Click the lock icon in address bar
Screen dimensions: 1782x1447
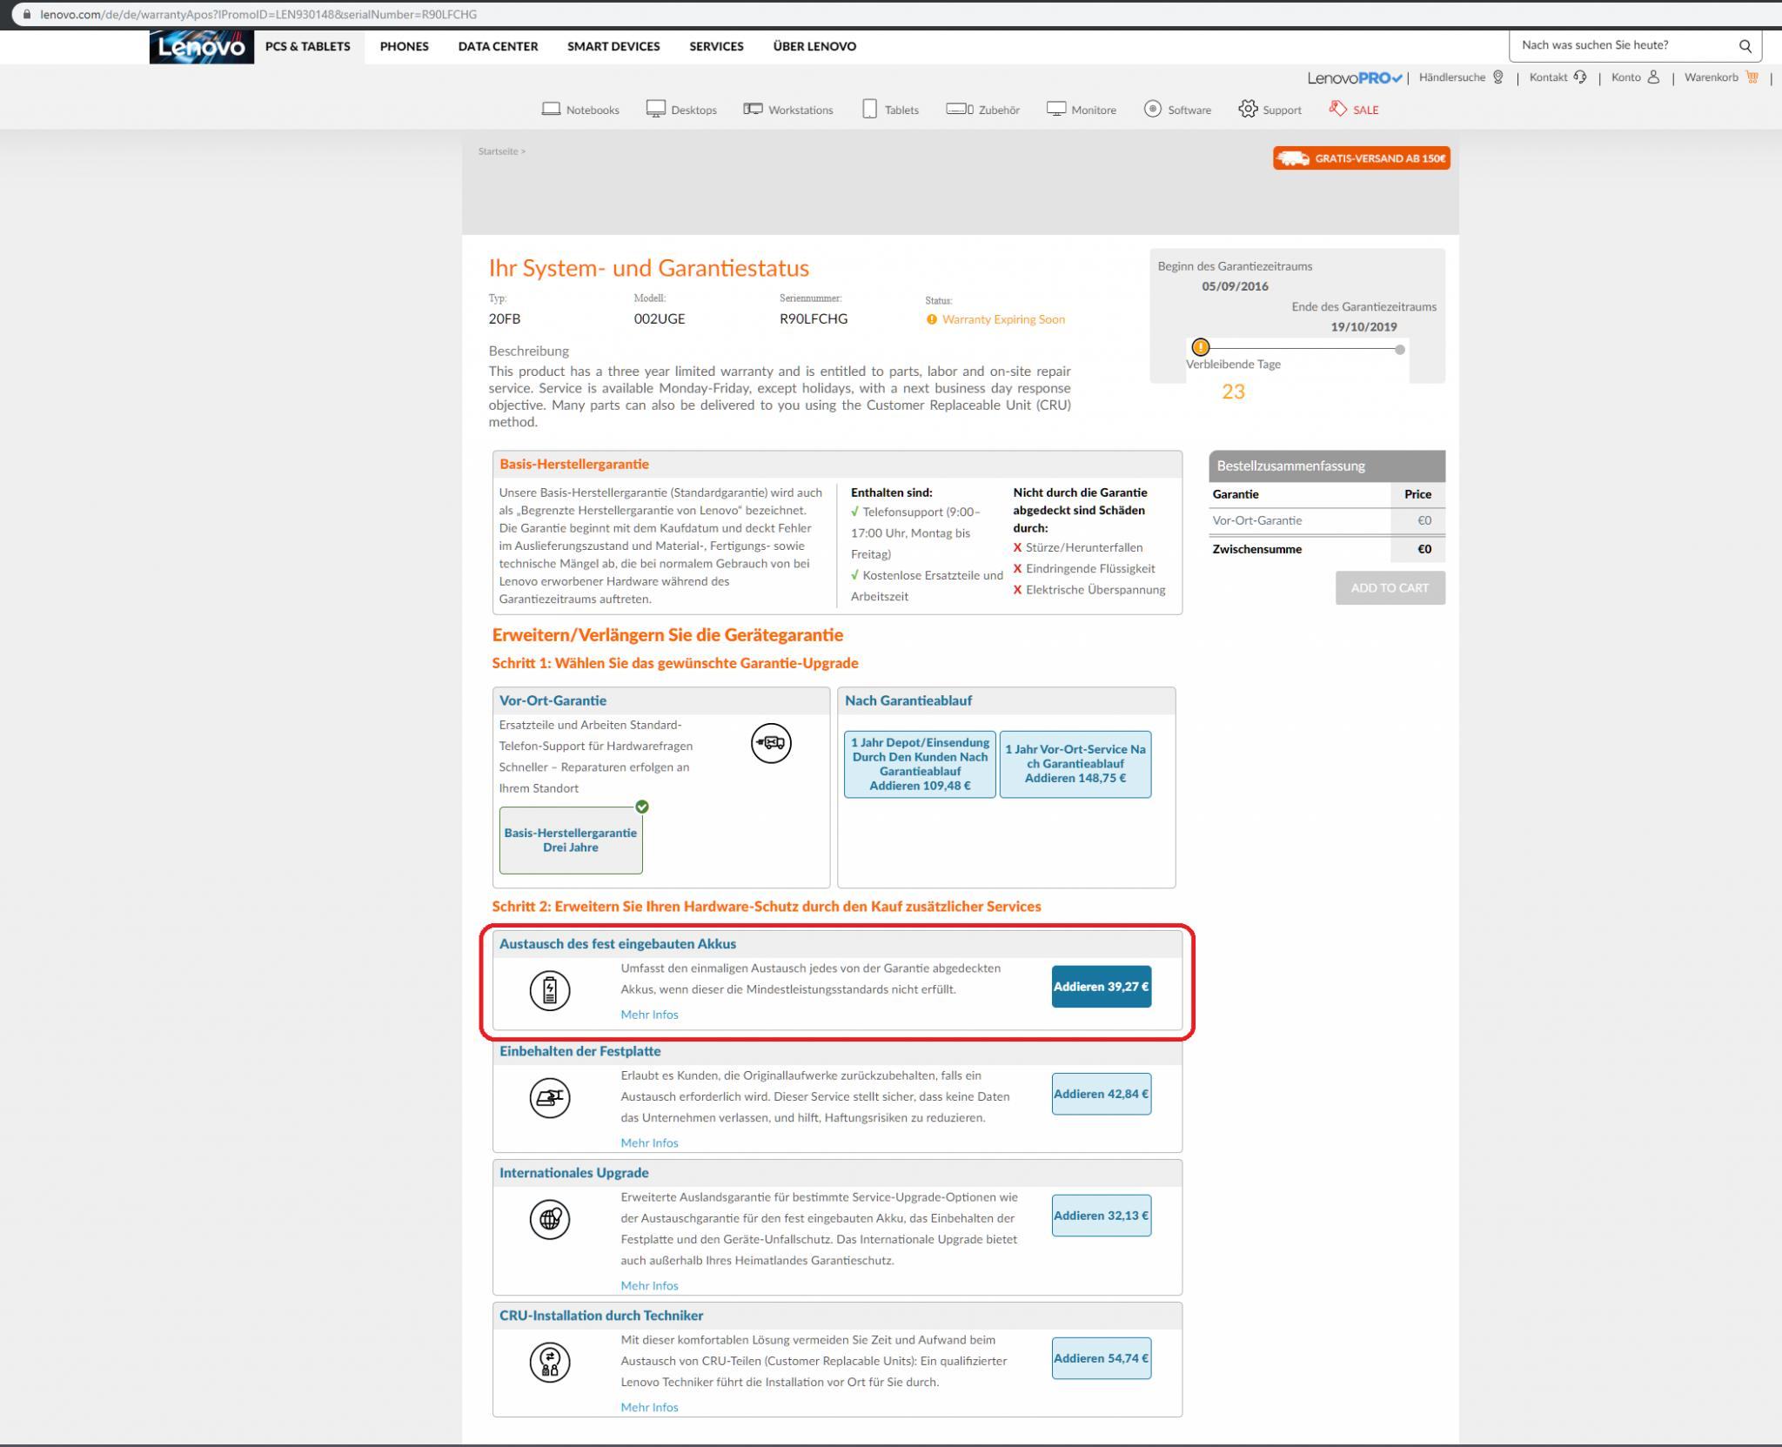click(x=27, y=15)
